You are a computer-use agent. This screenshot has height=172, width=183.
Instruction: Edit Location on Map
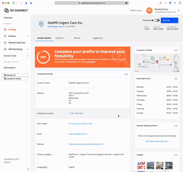pos(176,50)
